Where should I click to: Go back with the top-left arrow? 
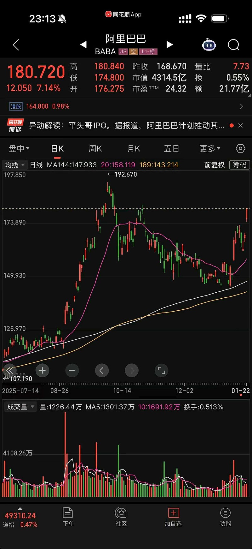16,45
